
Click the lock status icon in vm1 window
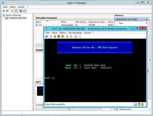point(142,104)
